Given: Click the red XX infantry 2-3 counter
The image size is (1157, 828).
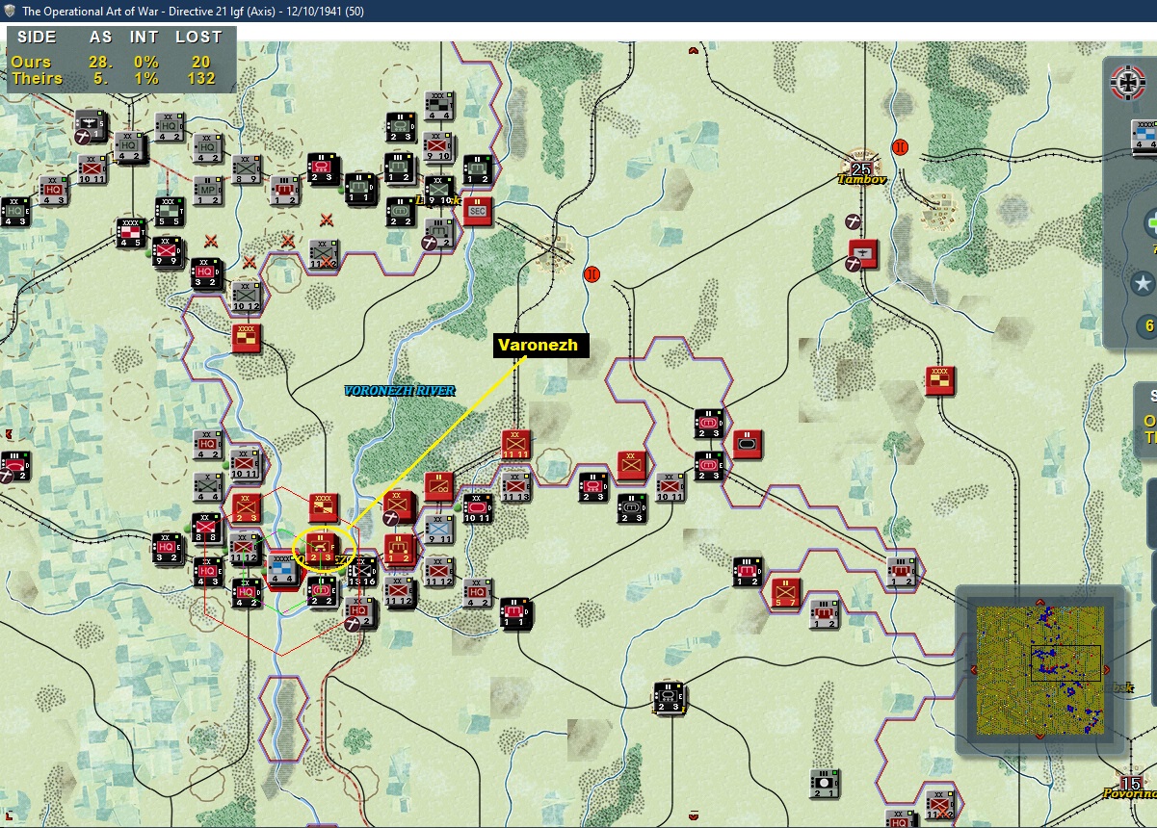Looking at the screenshot, I should tap(246, 507).
